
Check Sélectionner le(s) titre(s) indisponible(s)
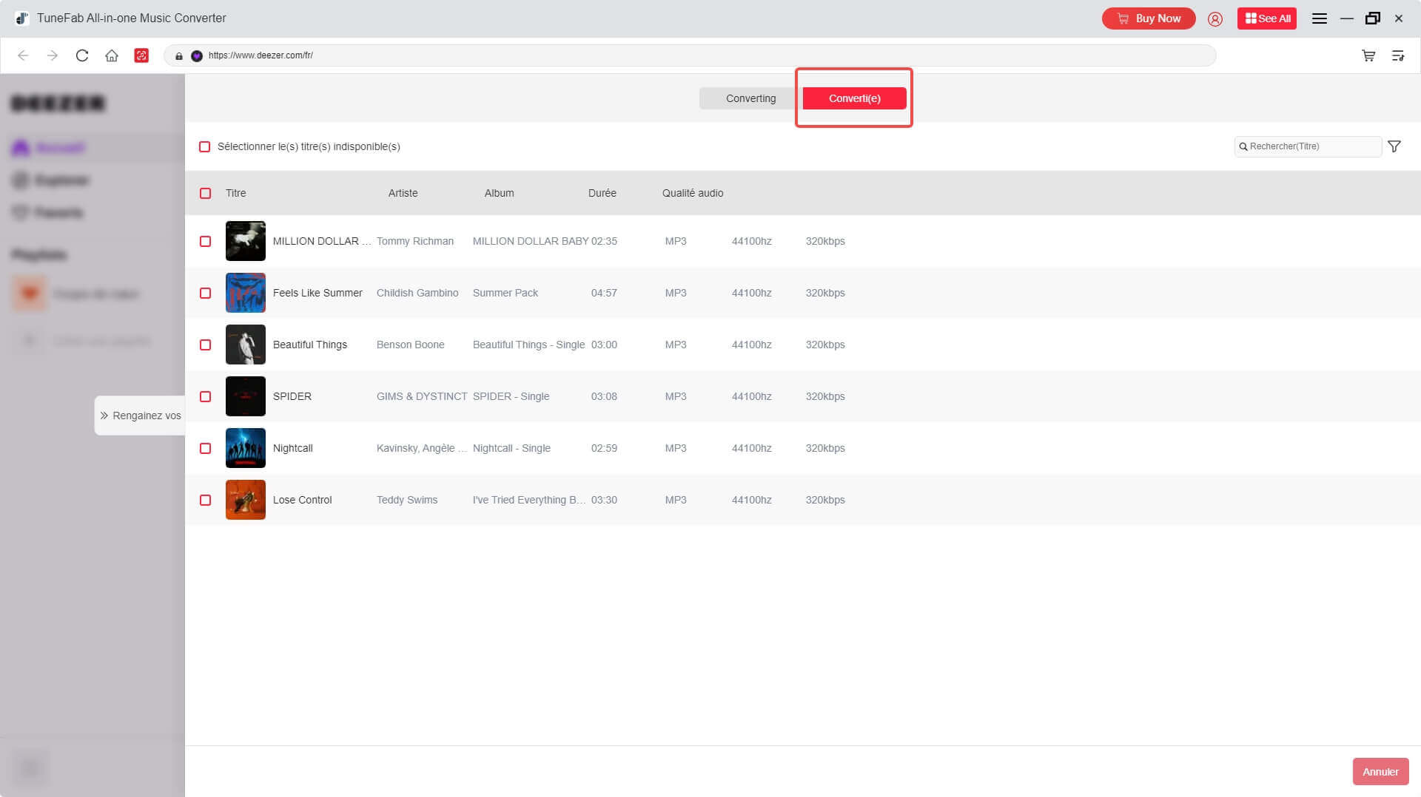coord(205,146)
